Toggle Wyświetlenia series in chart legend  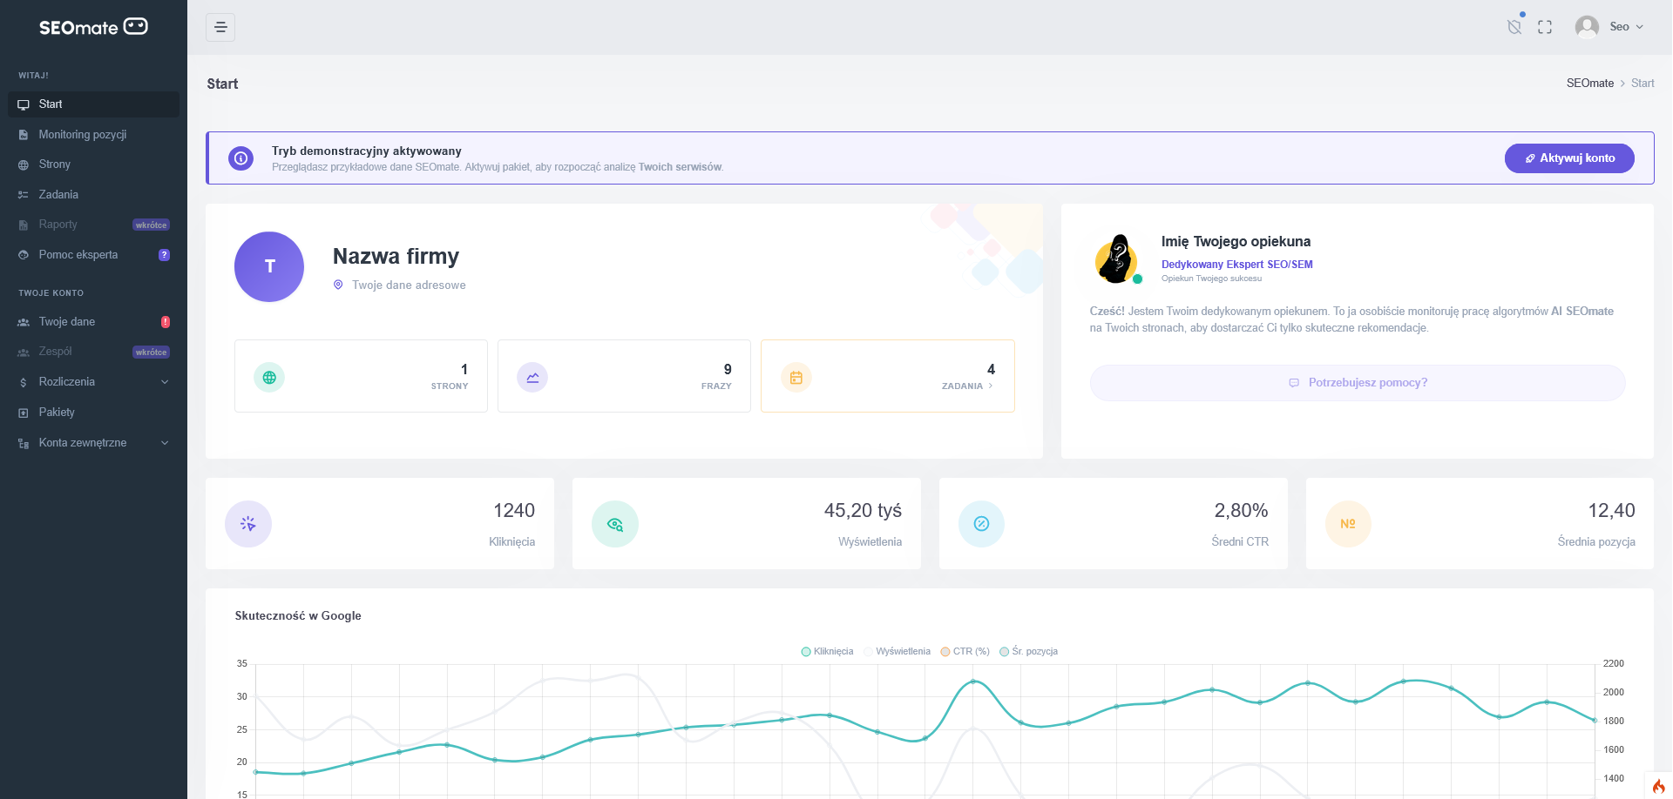pyautogui.click(x=897, y=651)
